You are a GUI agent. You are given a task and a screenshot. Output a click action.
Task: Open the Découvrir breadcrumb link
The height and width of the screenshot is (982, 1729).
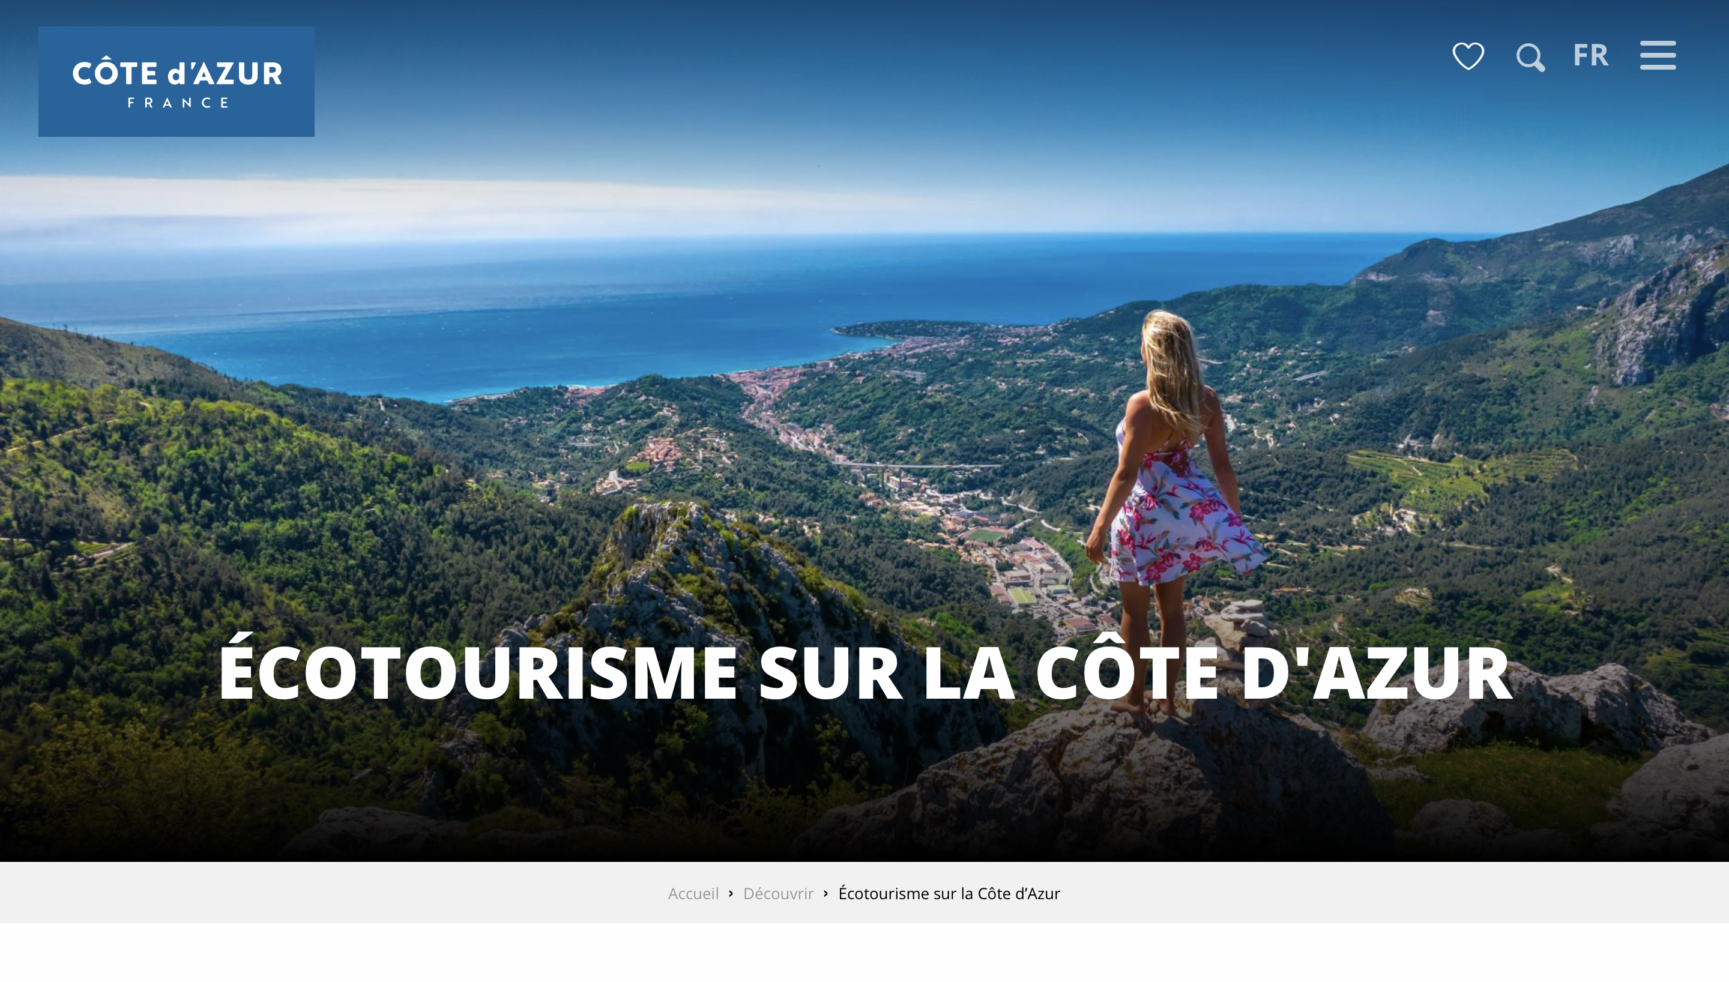777,893
